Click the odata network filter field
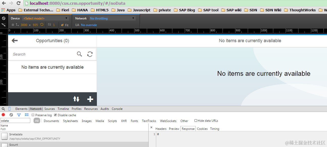Viewport: 327px width, 147px height. [15, 121]
